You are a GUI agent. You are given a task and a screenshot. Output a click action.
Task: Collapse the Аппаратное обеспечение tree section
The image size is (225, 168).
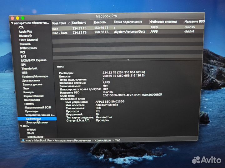point(12,23)
